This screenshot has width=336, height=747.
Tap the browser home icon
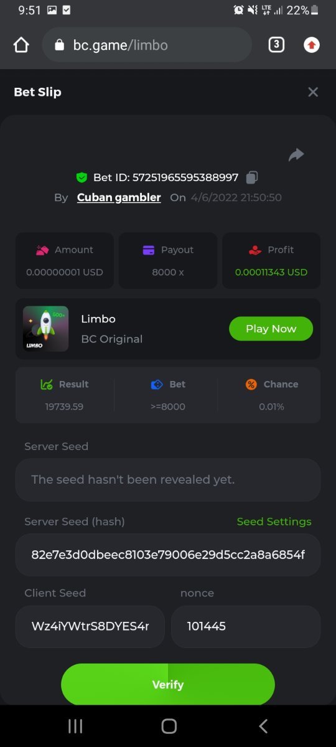click(21, 45)
